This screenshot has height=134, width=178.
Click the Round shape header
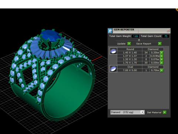pos(130,49)
